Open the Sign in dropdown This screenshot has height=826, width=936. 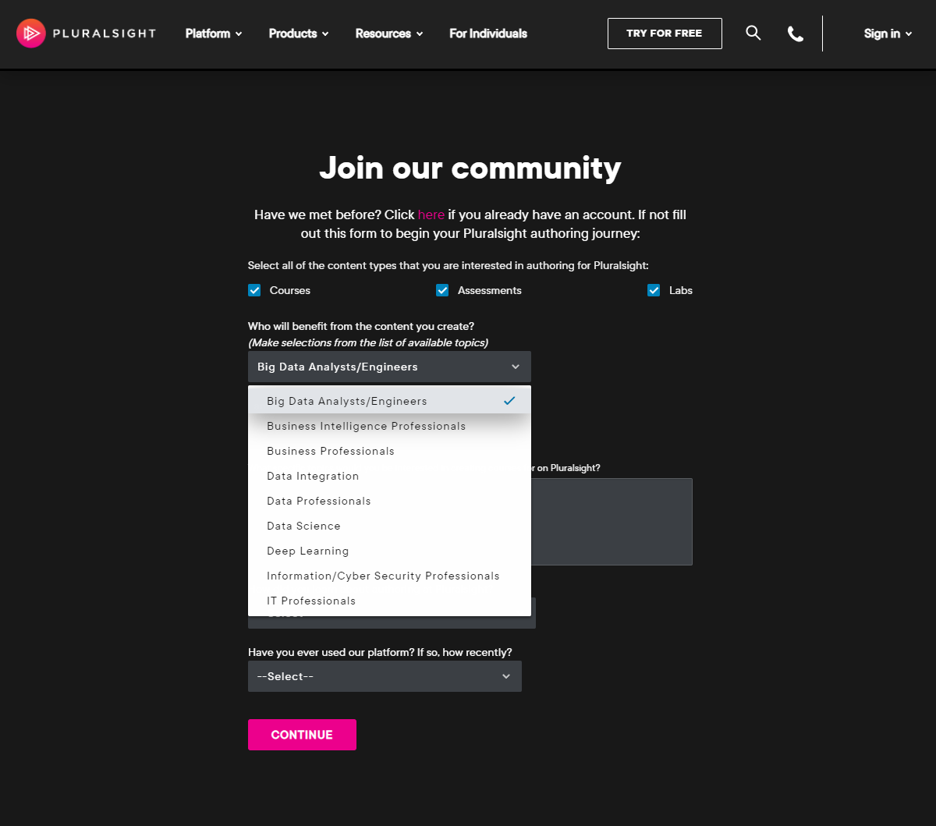point(888,34)
